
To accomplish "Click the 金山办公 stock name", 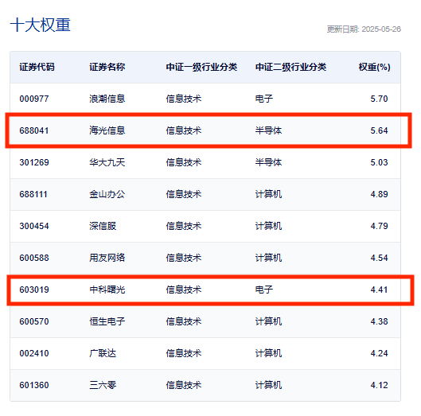I will pyautogui.click(x=107, y=194).
